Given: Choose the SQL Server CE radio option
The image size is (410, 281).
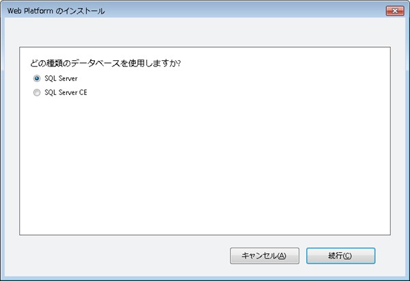Looking at the screenshot, I should click(x=37, y=92).
